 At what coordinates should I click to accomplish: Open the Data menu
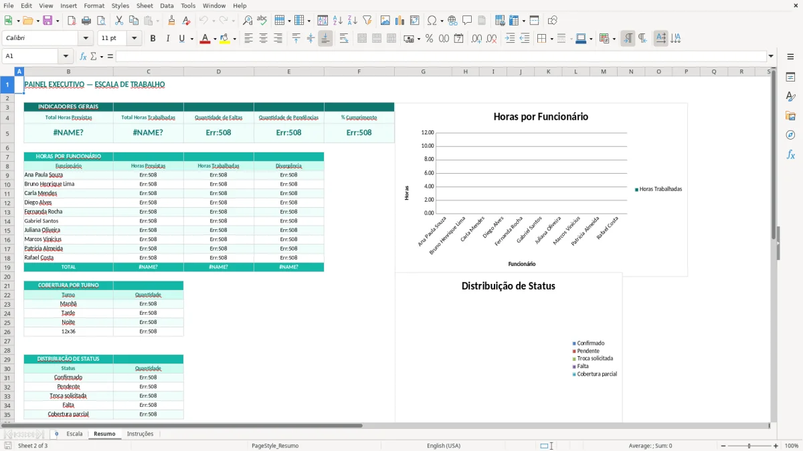tap(167, 5)
